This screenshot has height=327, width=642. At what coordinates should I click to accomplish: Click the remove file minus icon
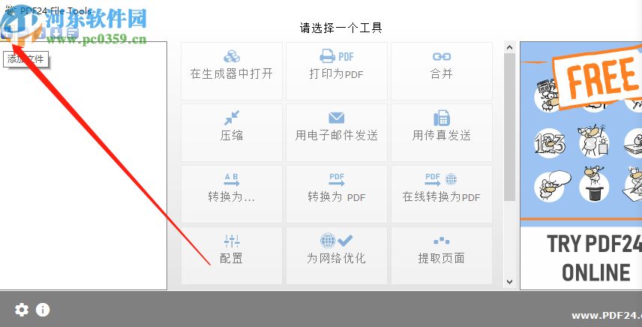coord(23,33)
